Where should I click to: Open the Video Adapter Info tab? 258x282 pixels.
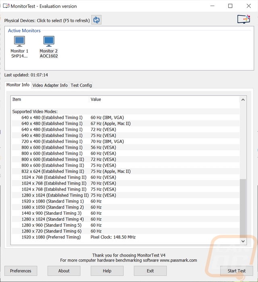click(x=50, y=85)
